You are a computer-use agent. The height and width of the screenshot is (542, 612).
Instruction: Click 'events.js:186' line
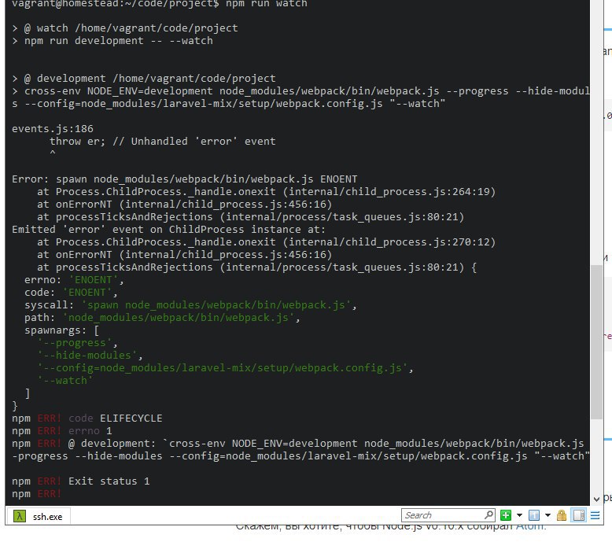click(53, 129)
